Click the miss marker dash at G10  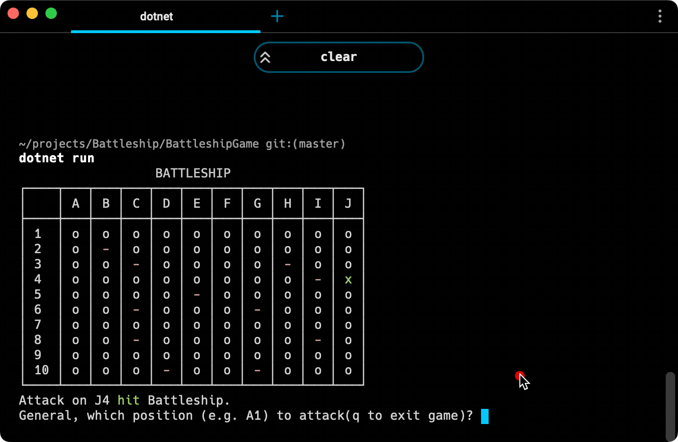coord(257,371)
